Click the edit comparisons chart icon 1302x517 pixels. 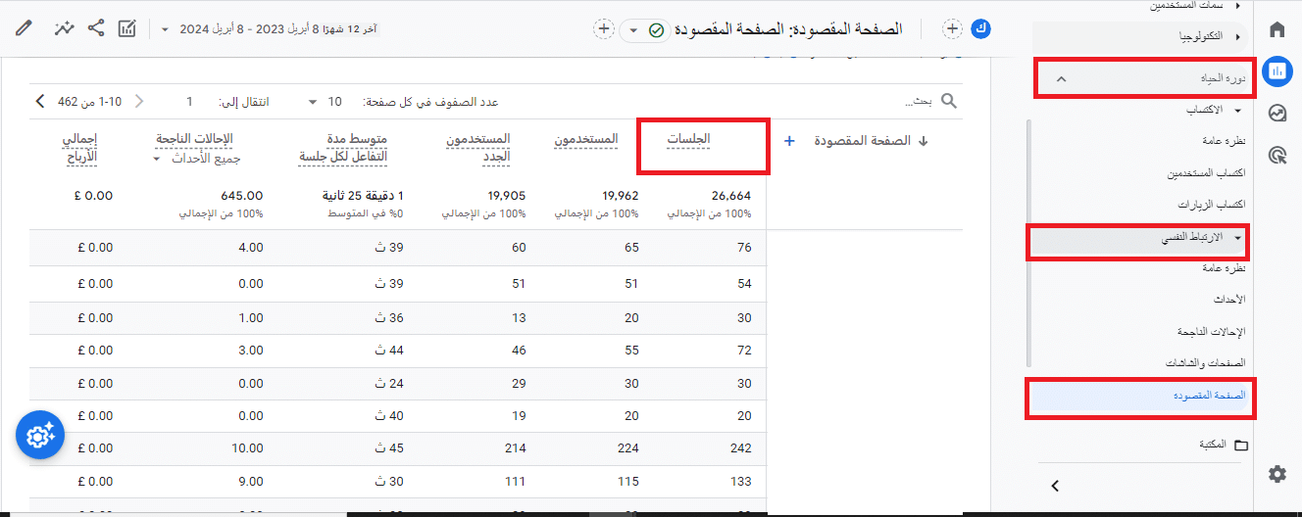[127, 28]
